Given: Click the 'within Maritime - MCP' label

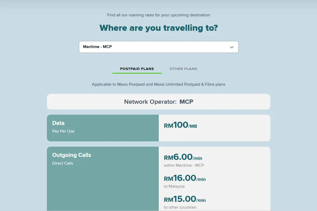Looking at the screenshot, I should 184,165.
